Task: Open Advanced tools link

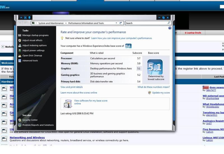Action: [x=30, y=61]
